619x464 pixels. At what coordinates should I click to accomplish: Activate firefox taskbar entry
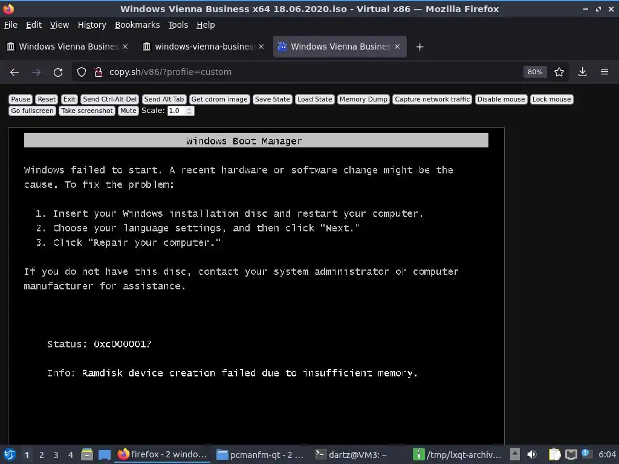pos(163,454)
